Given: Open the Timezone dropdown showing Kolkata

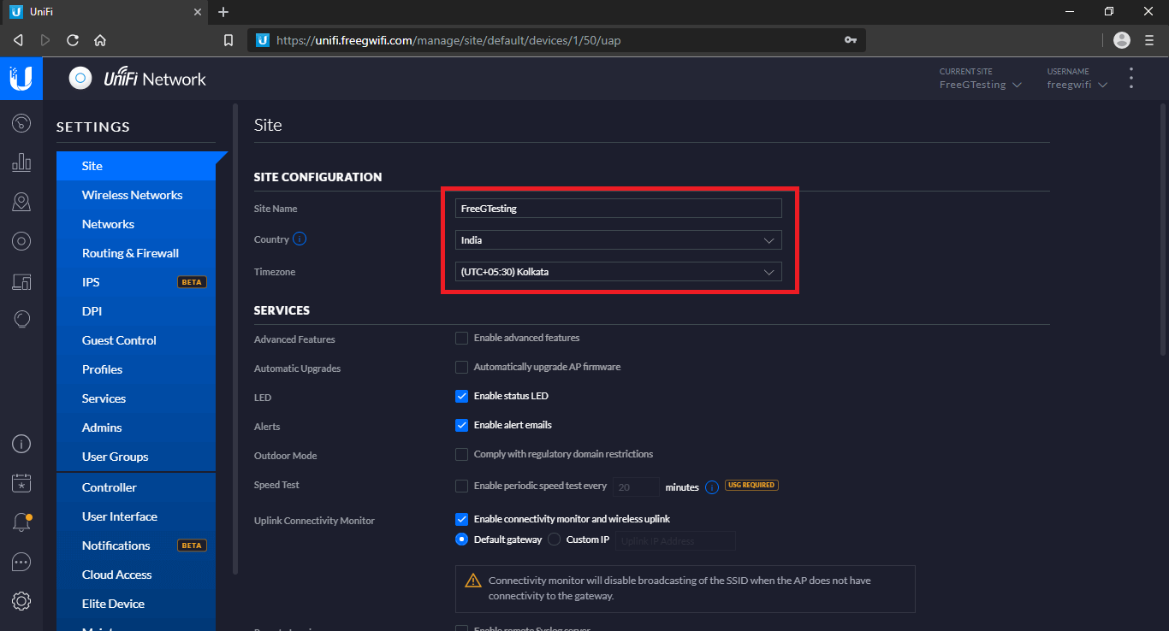Looking at the screenshot, I should 619,272.
